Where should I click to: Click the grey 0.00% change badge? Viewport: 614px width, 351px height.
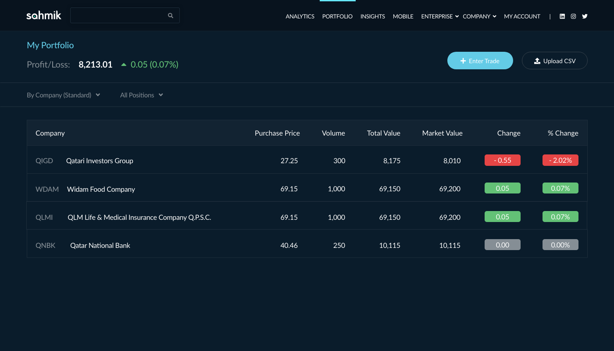[560, 245]
